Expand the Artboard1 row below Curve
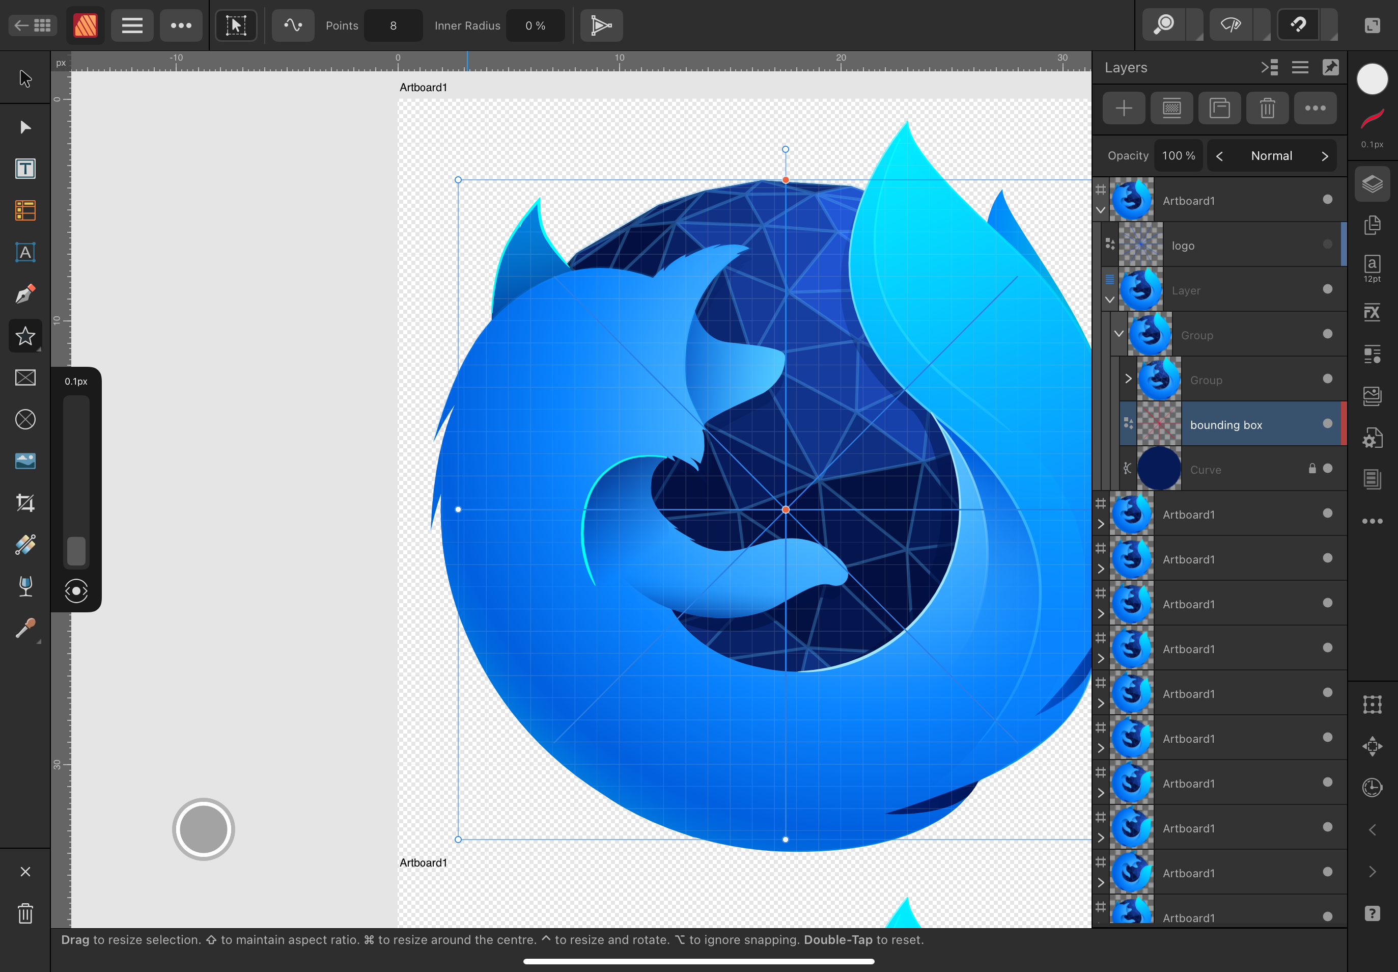Image resolution: width=1398 pixels, height=972 pixels. pyautogui.click(x=1100, y=524)
